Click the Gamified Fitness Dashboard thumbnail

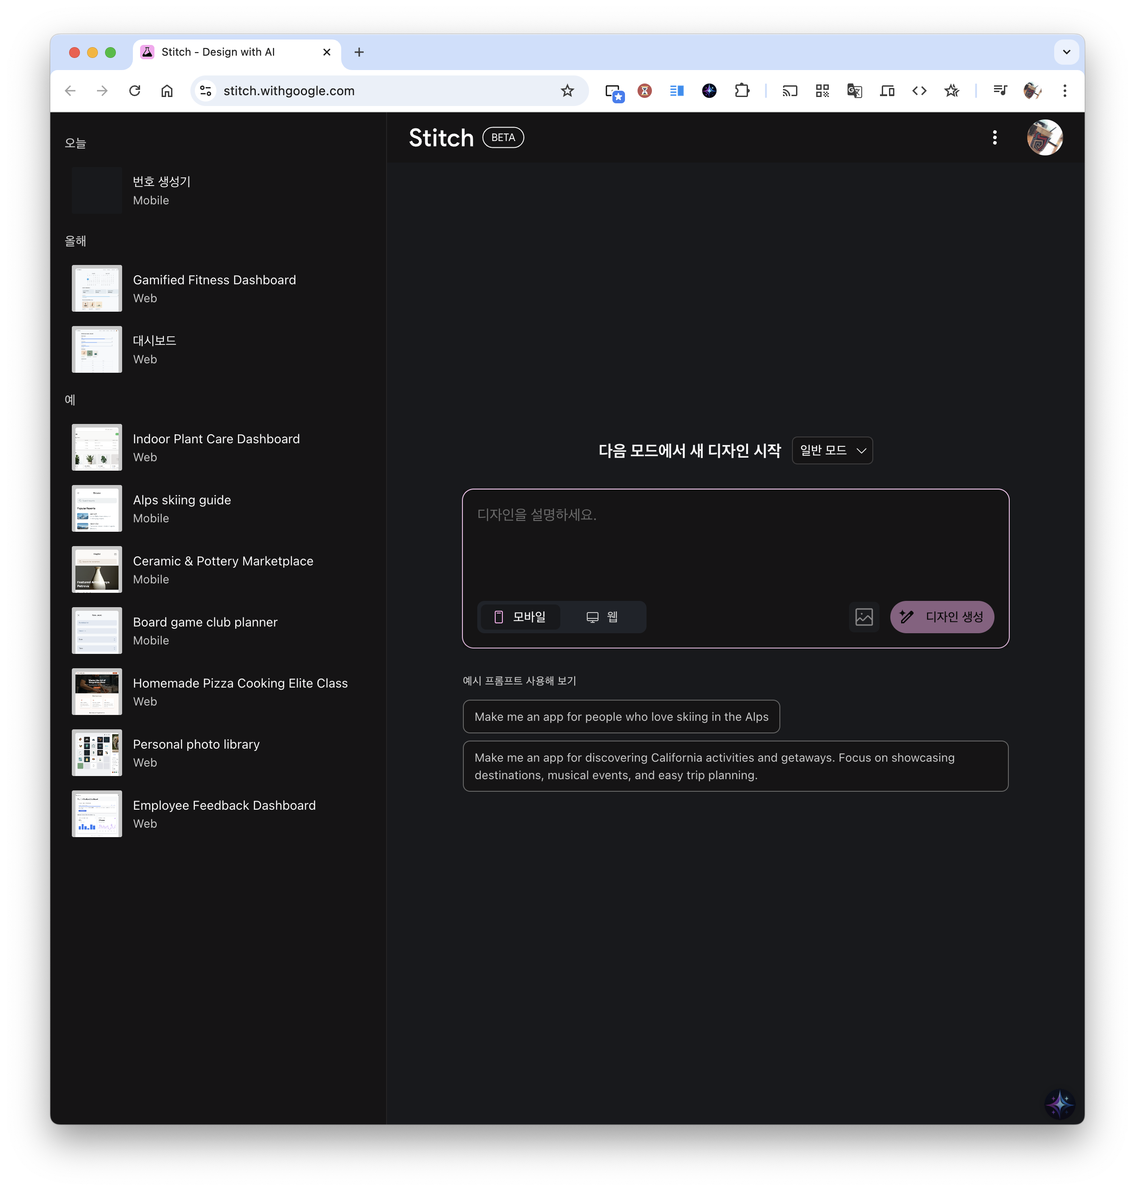(x=97, y=289)
